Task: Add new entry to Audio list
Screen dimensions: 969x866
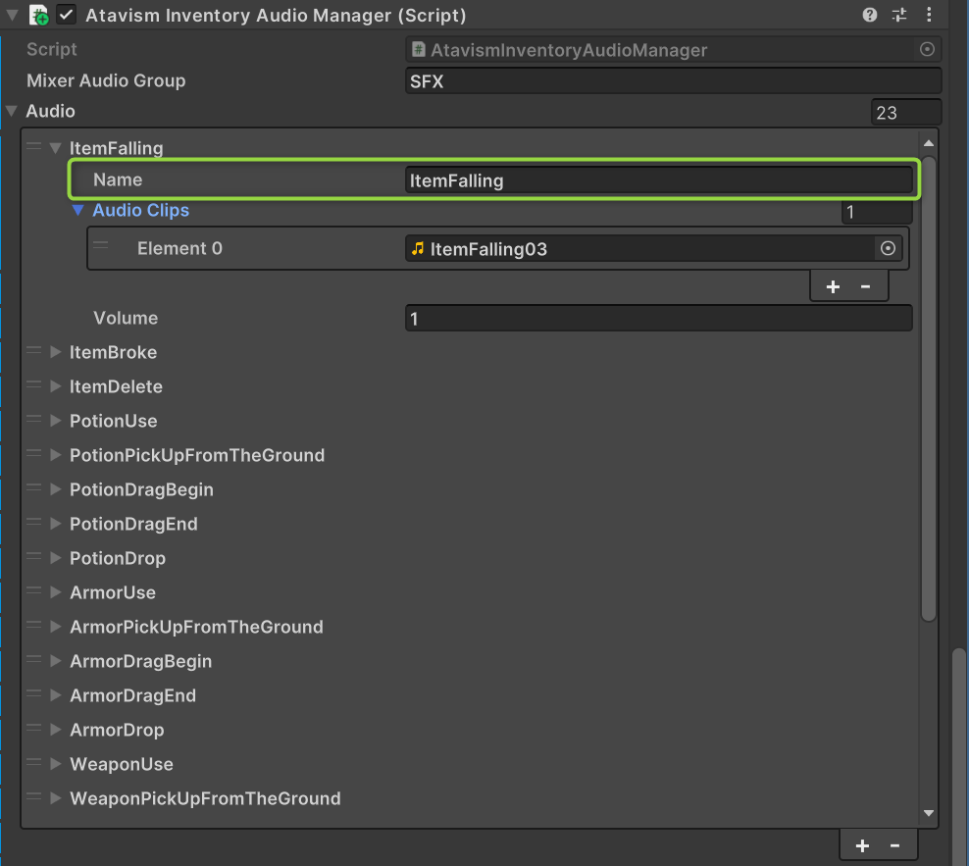Action: (x=862, y=845)
